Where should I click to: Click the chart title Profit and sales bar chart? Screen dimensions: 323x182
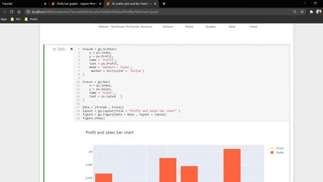tap(110, 132)
